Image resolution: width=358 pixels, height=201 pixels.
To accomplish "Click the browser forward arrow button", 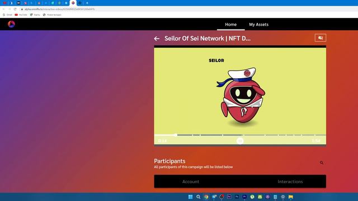I will coord(10,9).
